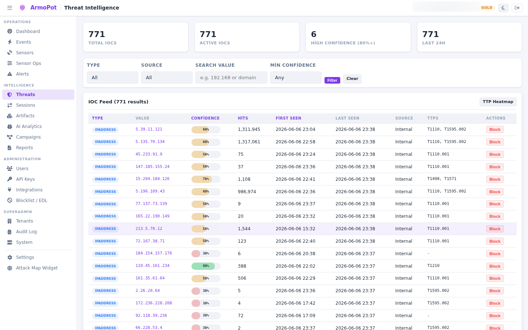The width and height of the screenshot is (528, 330).
Task: Click the Users group icon
Action: pyautogui.click(x=10, y=169)
